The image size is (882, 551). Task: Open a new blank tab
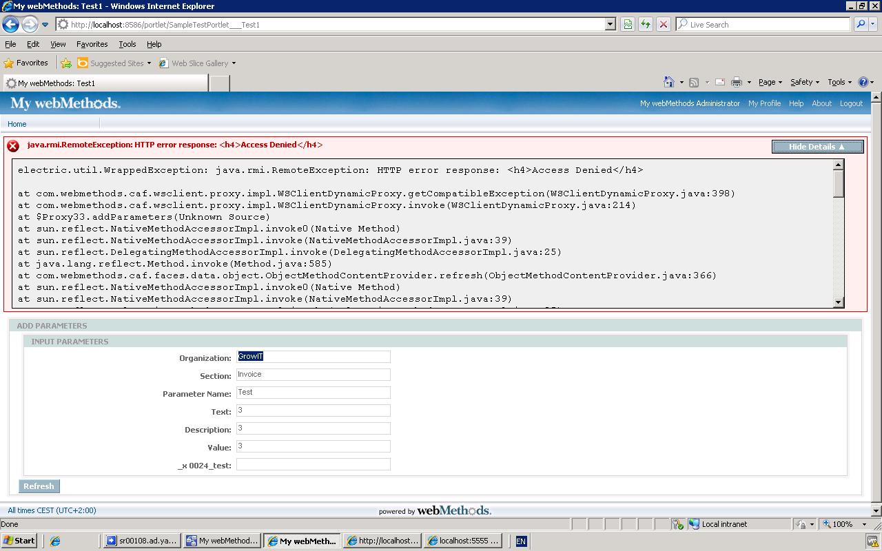(219, 83)
